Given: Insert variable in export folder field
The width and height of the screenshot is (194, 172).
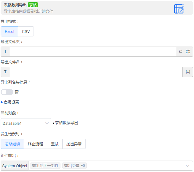Looking at the screenshot, I should click(188, 51).
